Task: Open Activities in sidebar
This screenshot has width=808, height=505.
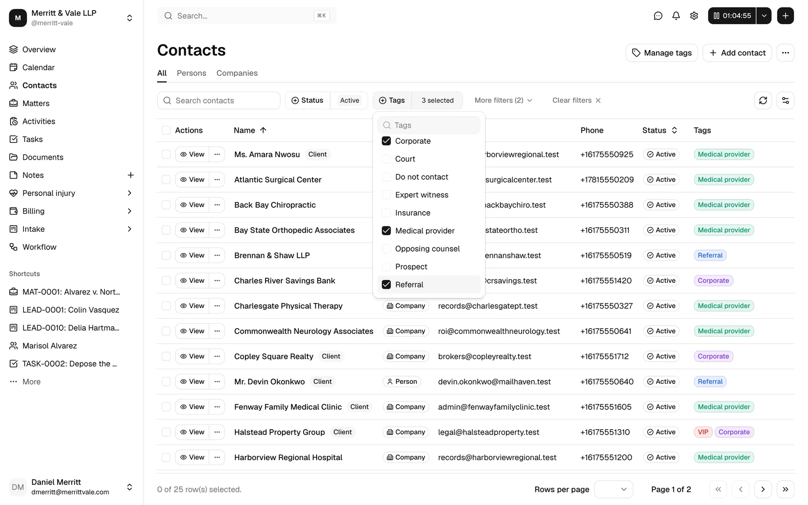Action: point(39,121)
